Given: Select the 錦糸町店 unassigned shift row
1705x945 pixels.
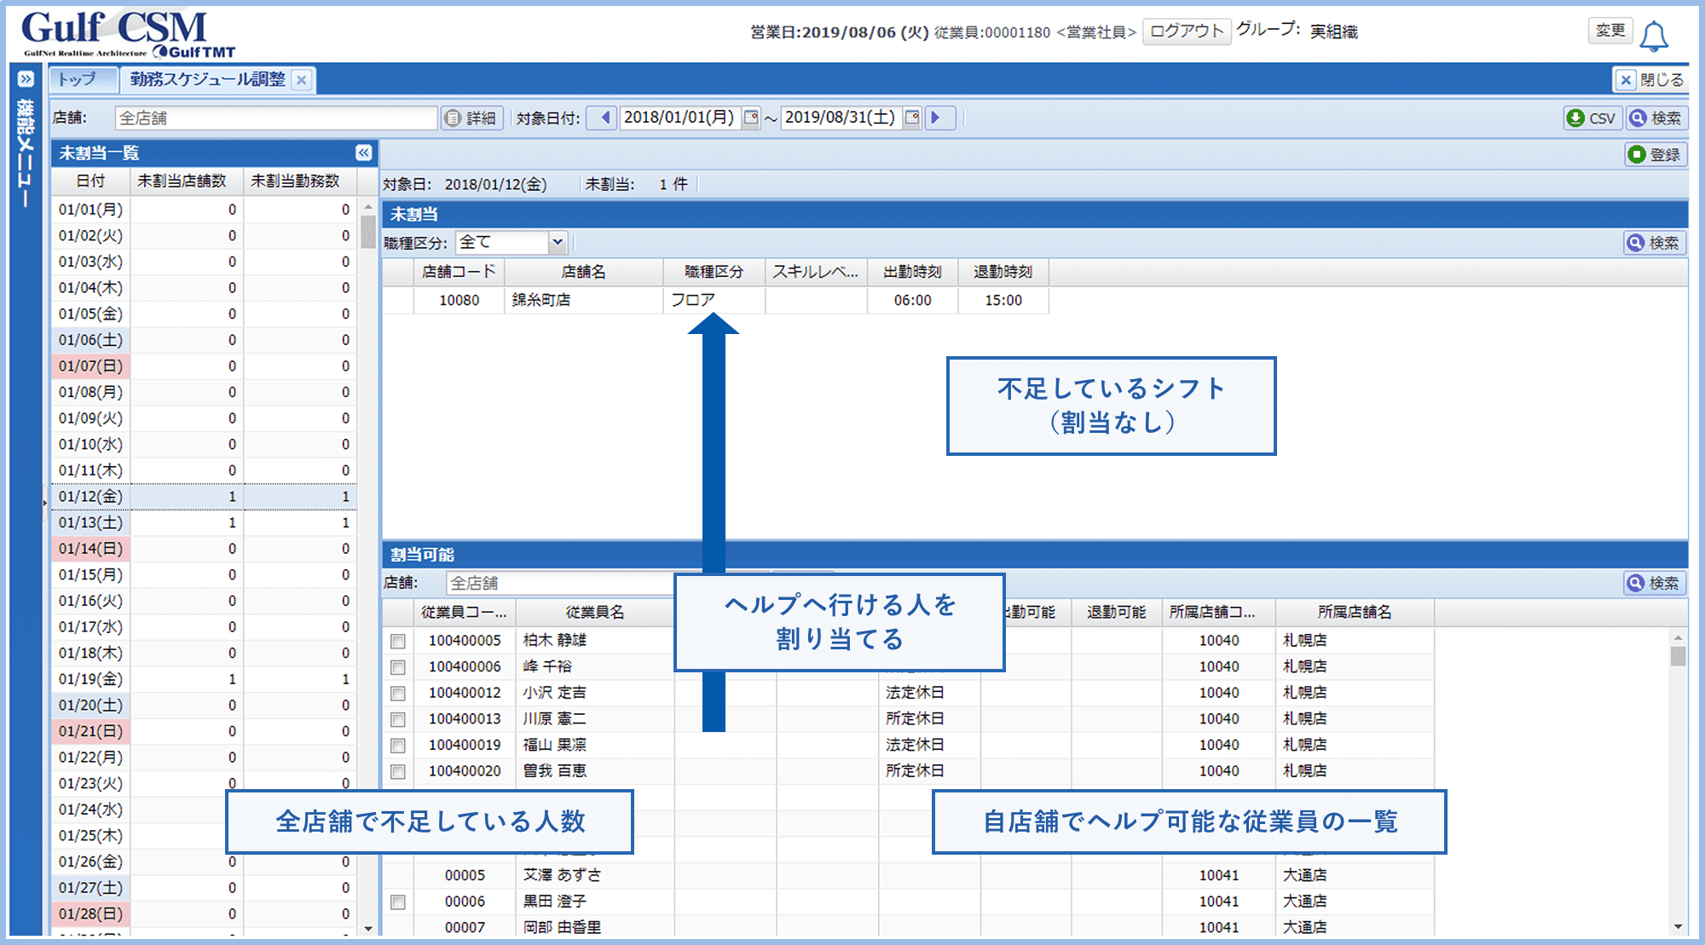Looking at the screenshot, I should (716, 300).
